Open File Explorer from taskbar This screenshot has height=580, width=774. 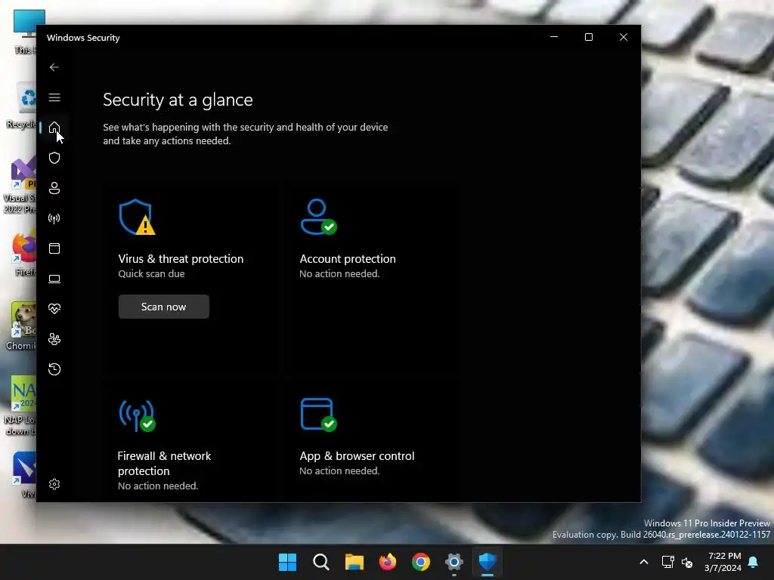tap(354, 562)
